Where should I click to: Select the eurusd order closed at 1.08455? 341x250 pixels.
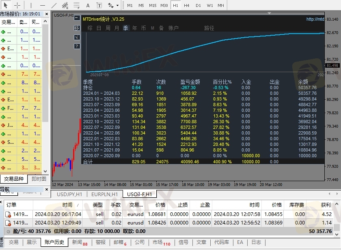coord(168,214)
